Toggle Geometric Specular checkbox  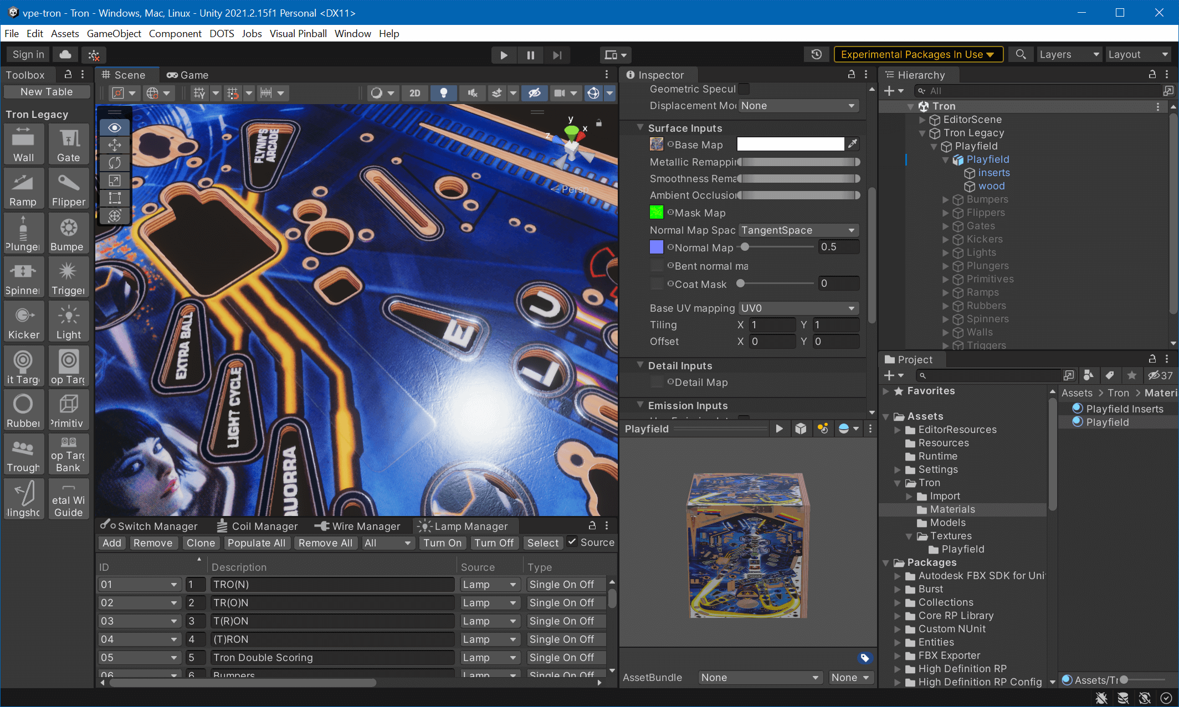(x=744, y=89)
